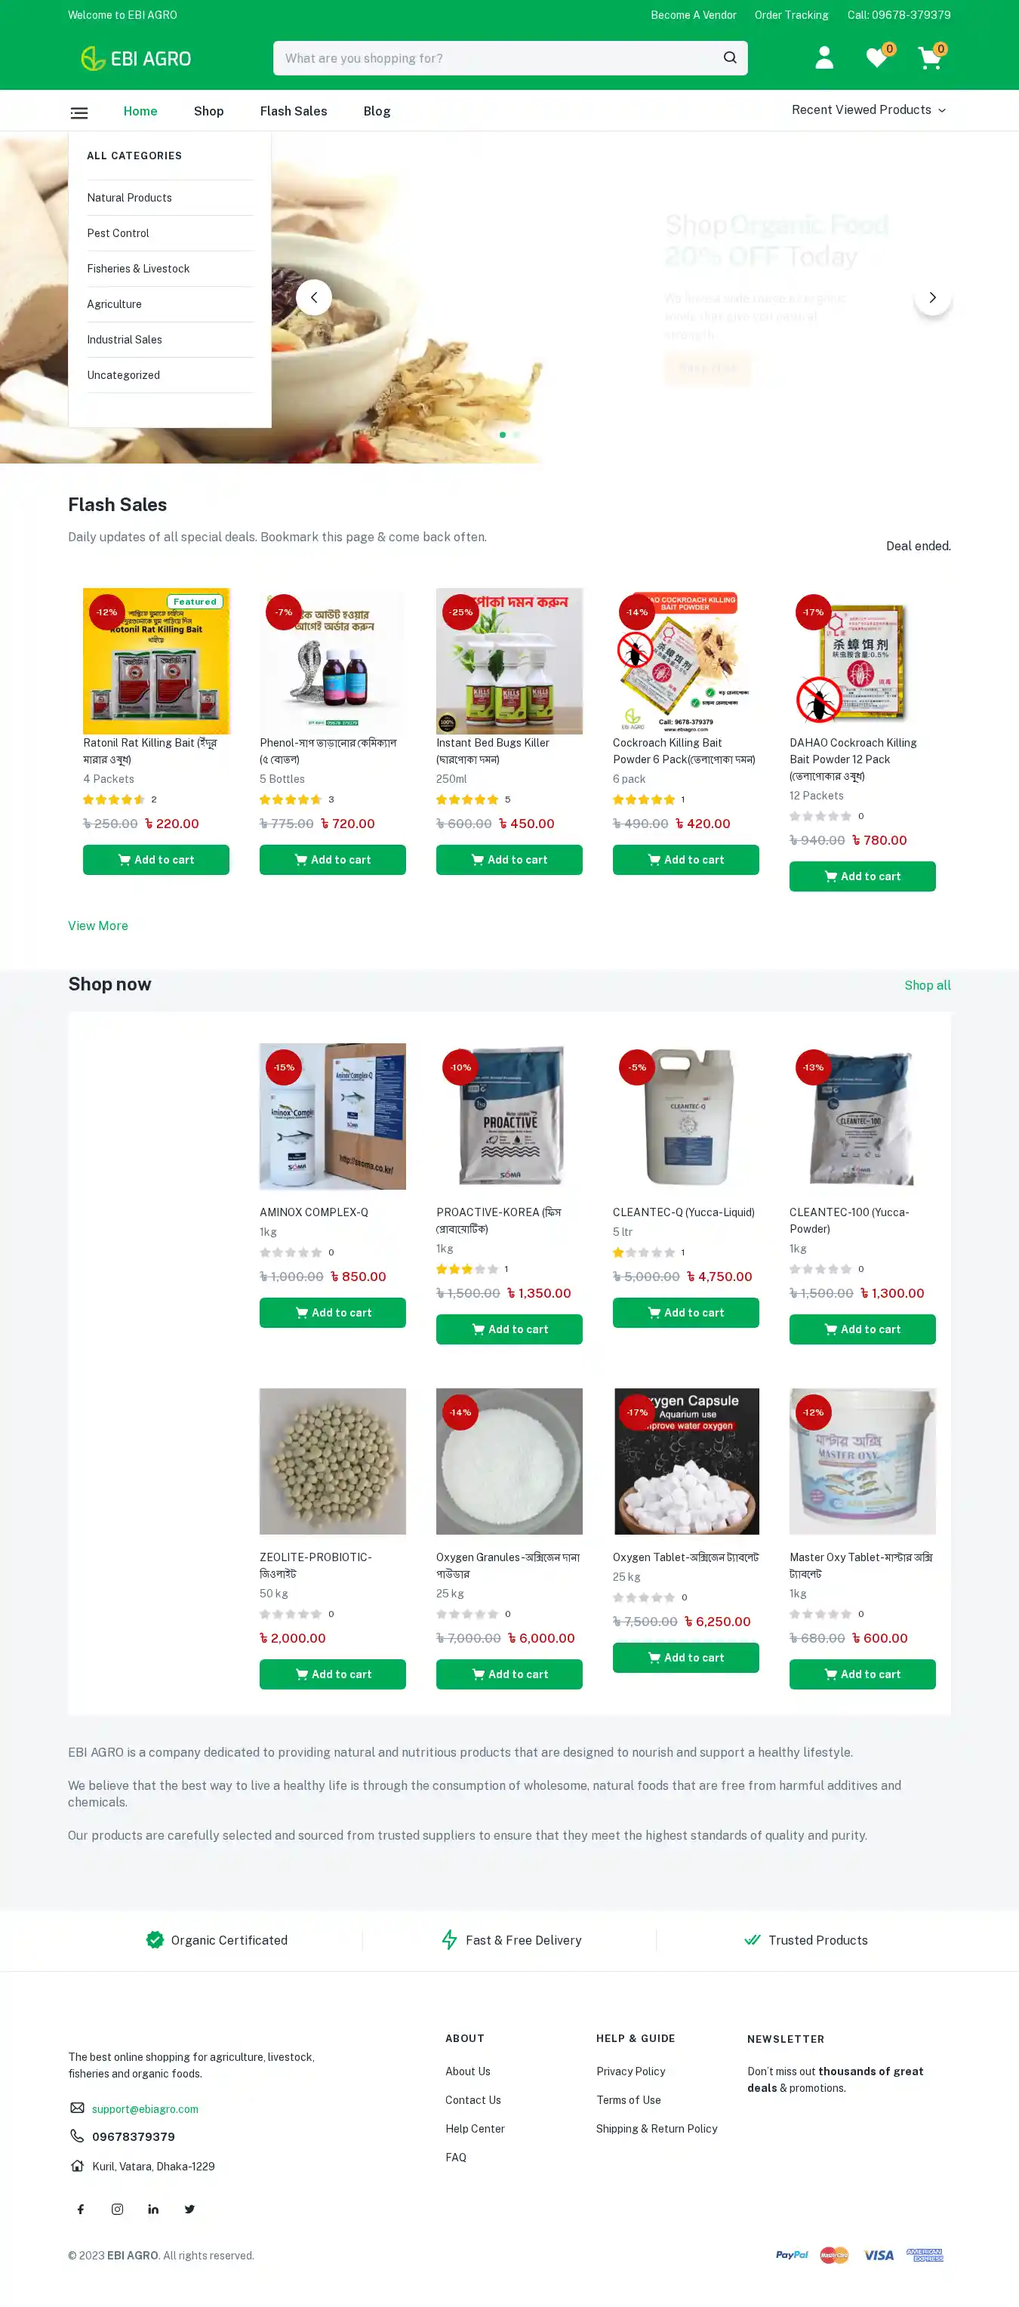Click the Shop all link

pos(927,984)
